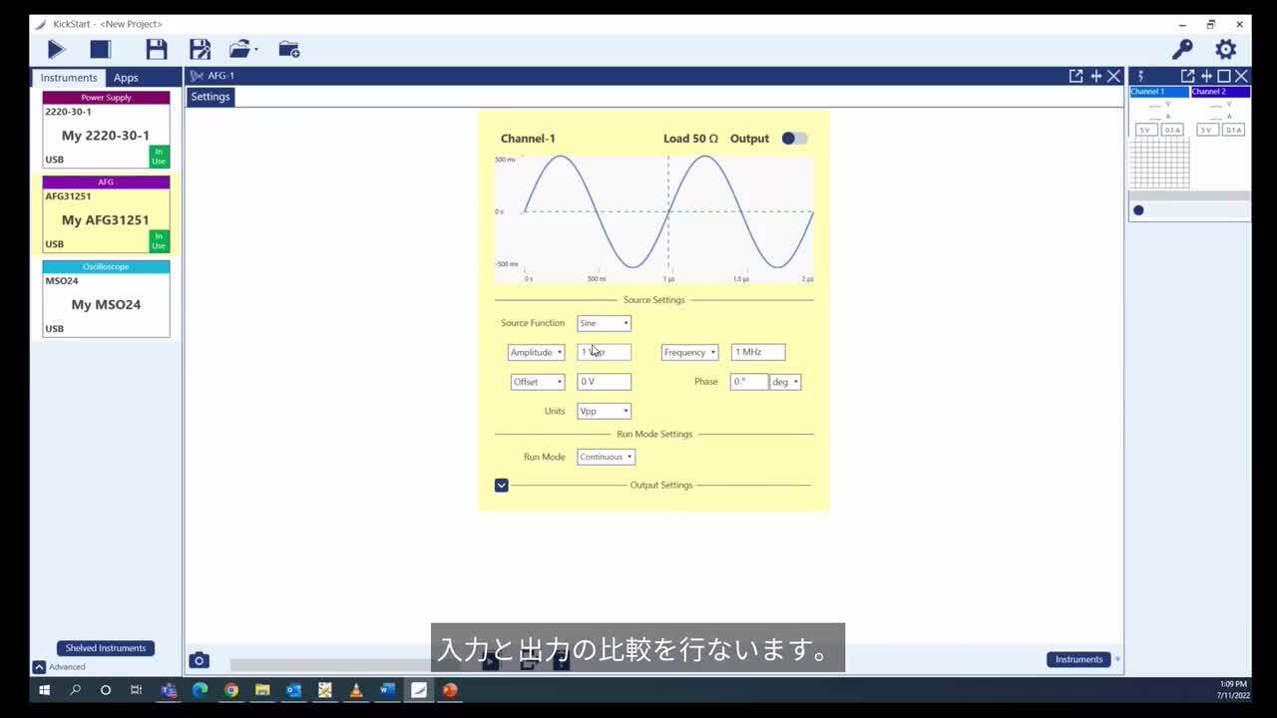This screenshot has height=718, width=1277.
Task: Open the Amplitude parameter dropdown
Action: (537, 352)
